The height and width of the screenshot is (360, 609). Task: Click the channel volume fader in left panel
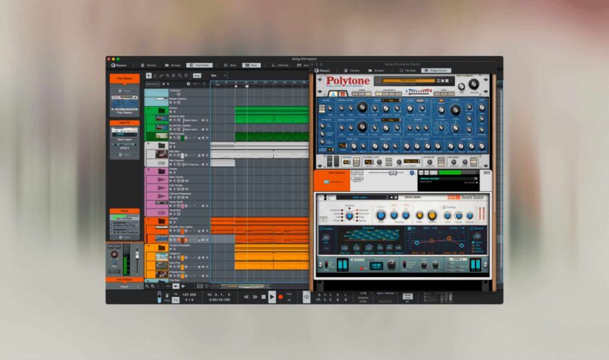pyautogui.click(x=137, y=255)
